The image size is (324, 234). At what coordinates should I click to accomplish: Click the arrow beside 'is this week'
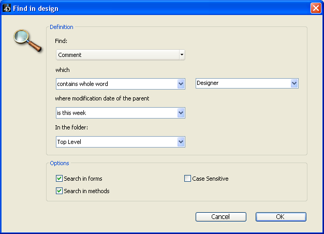point(181,113)
